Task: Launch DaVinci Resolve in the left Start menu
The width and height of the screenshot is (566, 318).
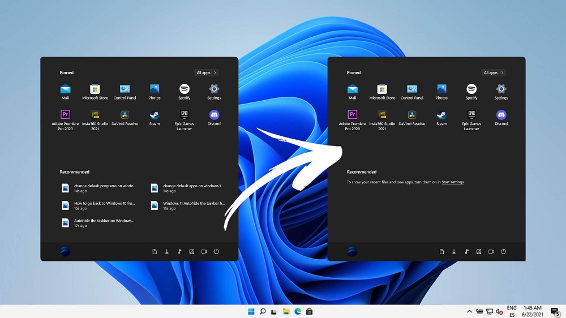Action: pos(125,115)
